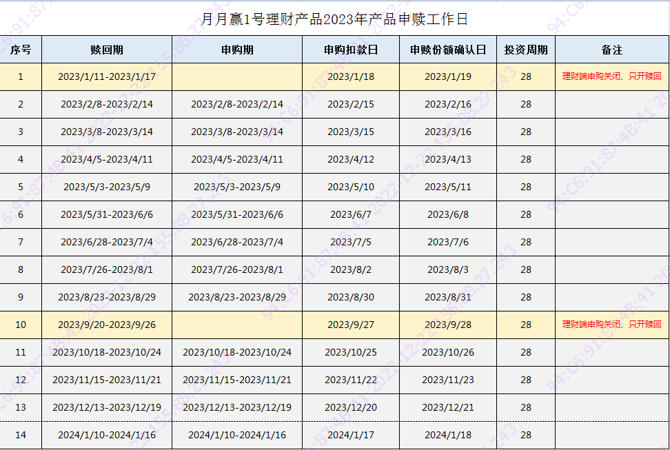
Task: Click the red remark in row 10
Action: click(612, 325)
